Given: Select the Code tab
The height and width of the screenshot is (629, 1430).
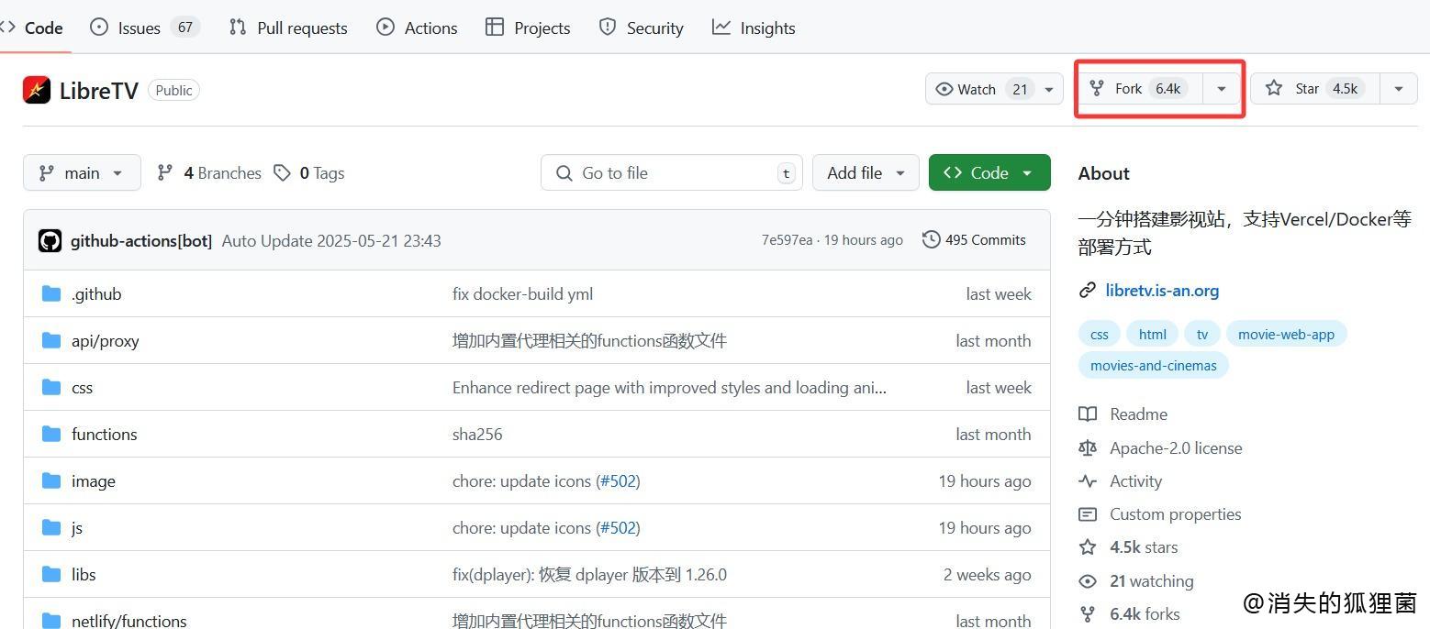Looking at the screenshot, I should [x=33, y=28].
